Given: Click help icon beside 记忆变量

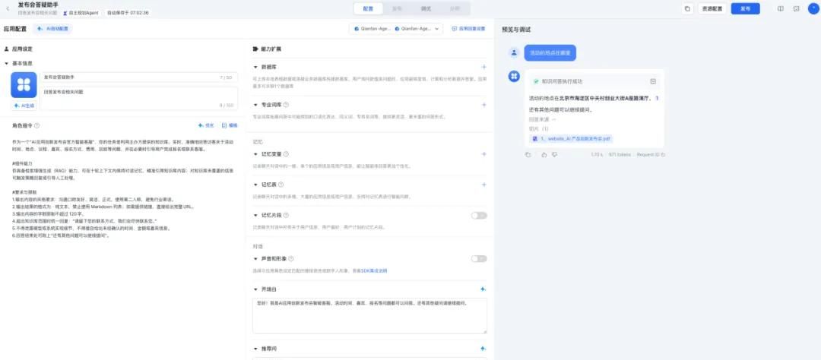Looking at the screenshot, I should click(286, 154).
